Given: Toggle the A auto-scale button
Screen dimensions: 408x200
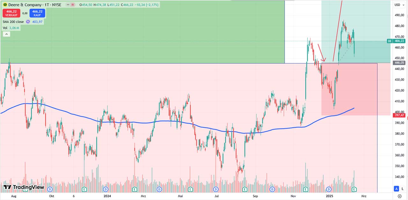Looking at the screenshot, I should pyautogui.click(x=396, y=189).
